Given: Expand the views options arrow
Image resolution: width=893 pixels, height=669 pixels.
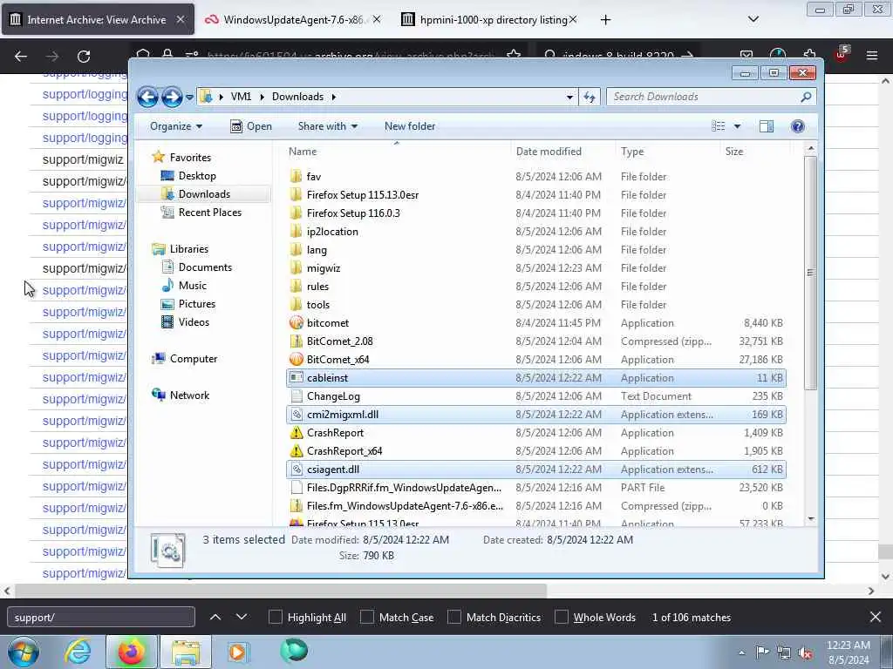Looking at the screenshot, I should 737,126.
